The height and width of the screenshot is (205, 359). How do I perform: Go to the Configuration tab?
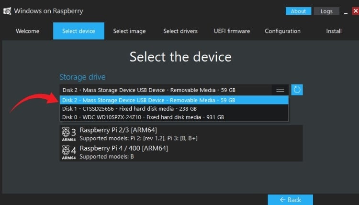point(282,31)
